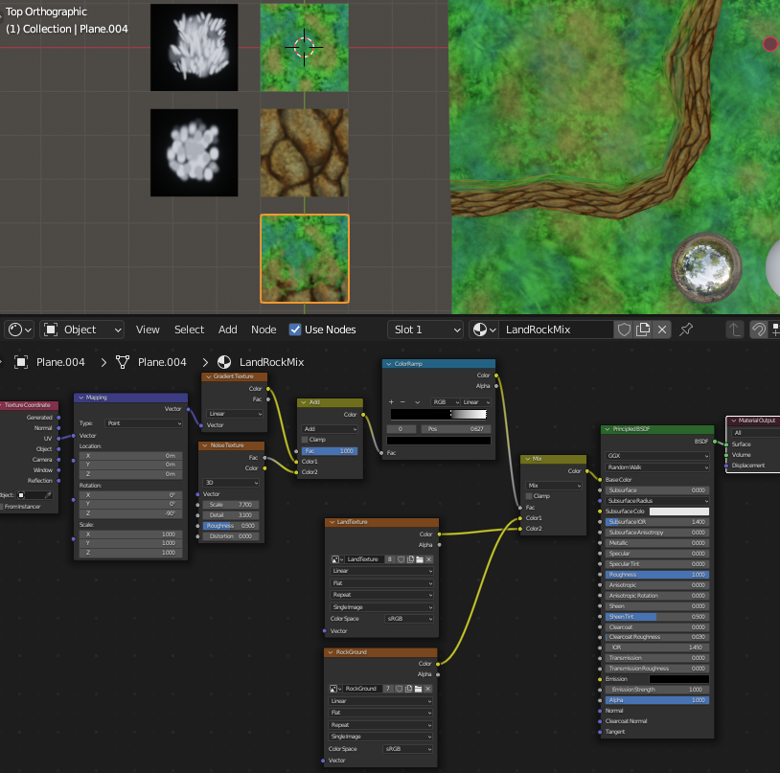Click the LandRockMix material name field

[557, 330]
